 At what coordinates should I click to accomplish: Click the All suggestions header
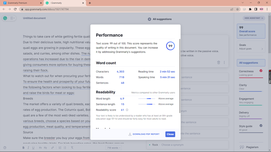point(160,19)
